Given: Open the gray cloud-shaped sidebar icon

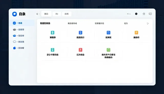Looking at the screenshot, I should (x=14, y=30).
